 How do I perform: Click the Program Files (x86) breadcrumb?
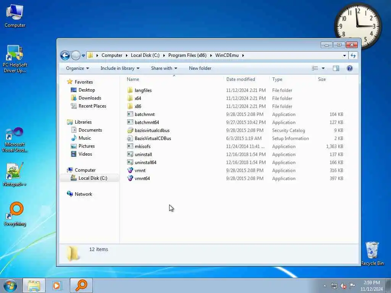(187, 55)
